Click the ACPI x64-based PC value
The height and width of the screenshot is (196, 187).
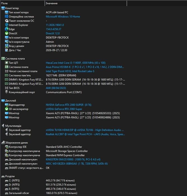[x=57, y=12]
